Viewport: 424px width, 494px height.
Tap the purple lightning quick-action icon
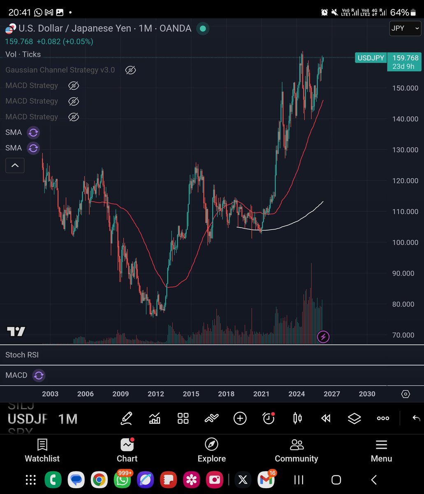click(x=323, y=337)
